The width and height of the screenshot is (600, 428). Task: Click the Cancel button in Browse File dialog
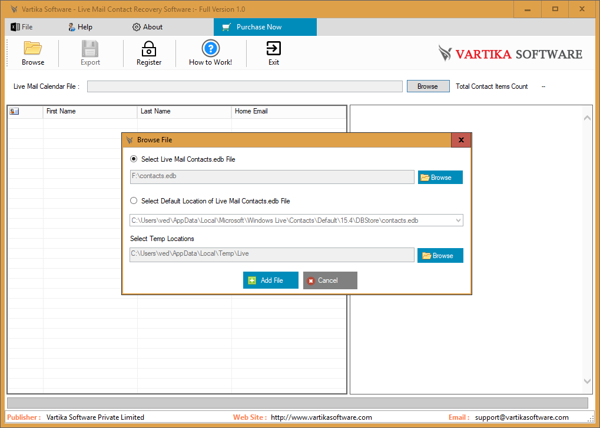coord(330,280)
